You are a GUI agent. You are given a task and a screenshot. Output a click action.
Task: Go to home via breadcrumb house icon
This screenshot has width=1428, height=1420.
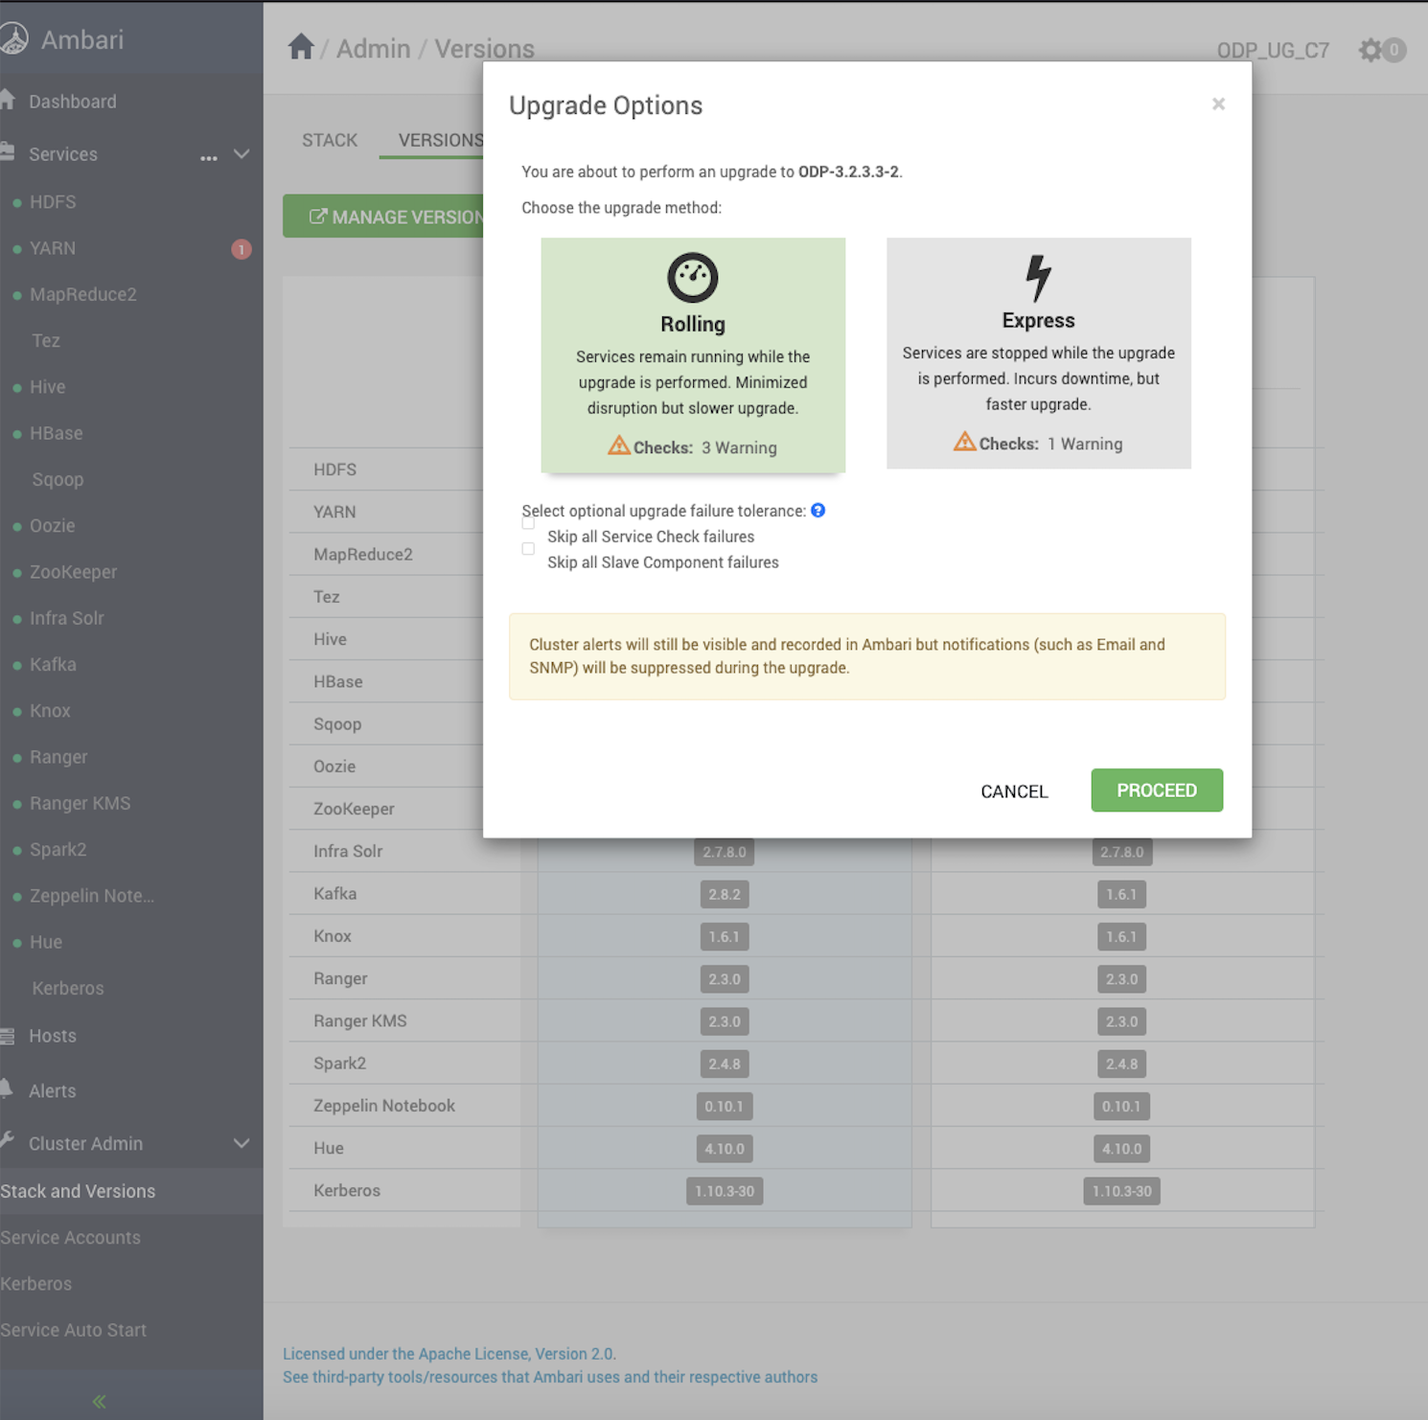coord(301,47)
